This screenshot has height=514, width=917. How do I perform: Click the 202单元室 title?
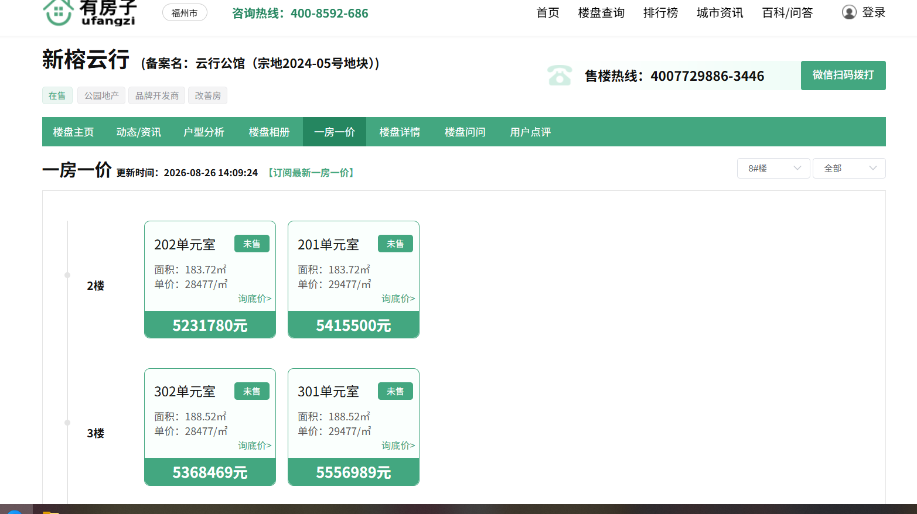pos(185,245)
